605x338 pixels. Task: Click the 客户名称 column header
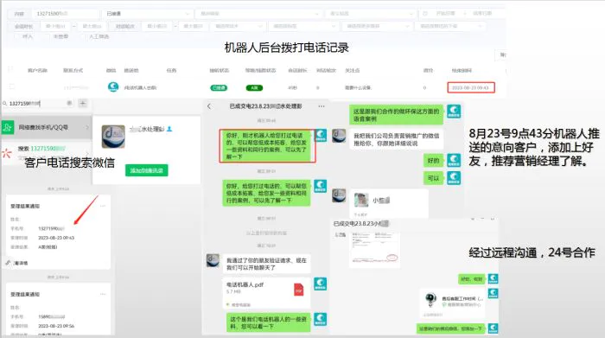[37, 70]
